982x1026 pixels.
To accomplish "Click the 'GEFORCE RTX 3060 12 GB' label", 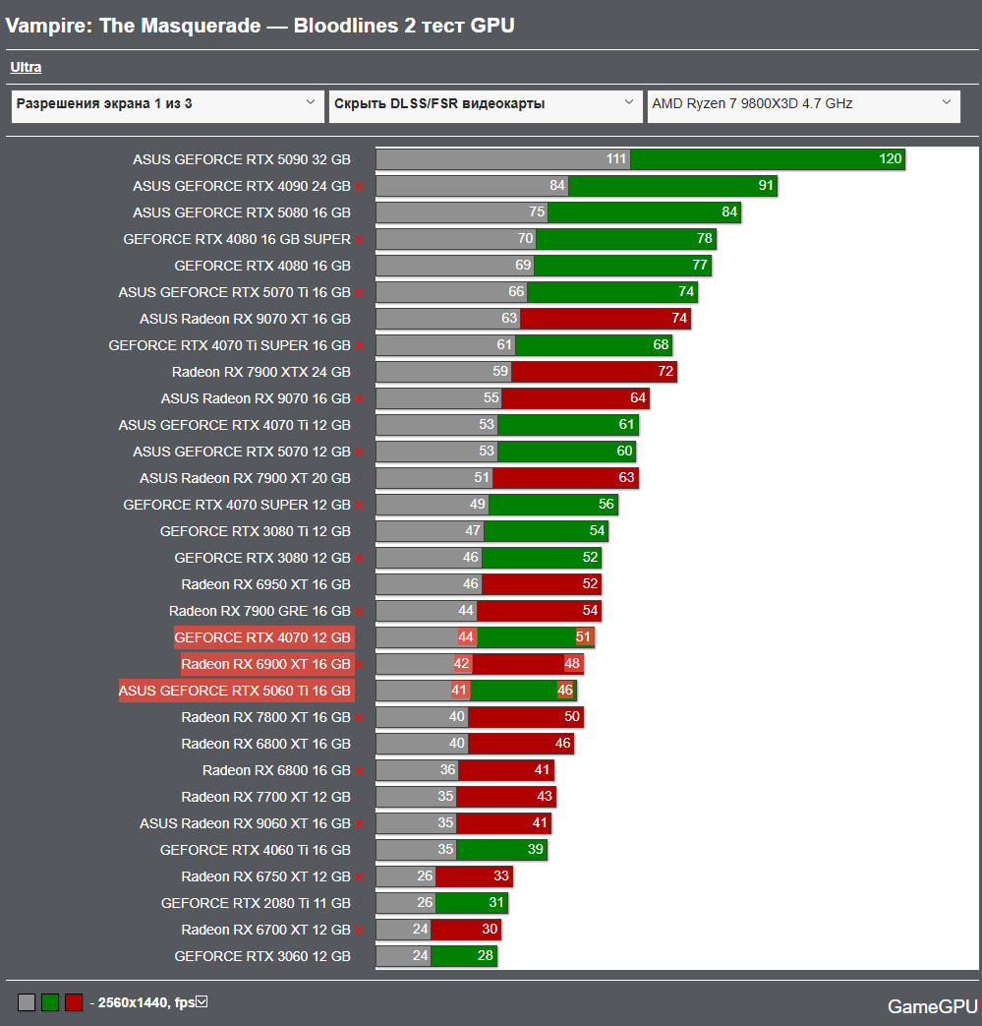I will tap(262, 956).
